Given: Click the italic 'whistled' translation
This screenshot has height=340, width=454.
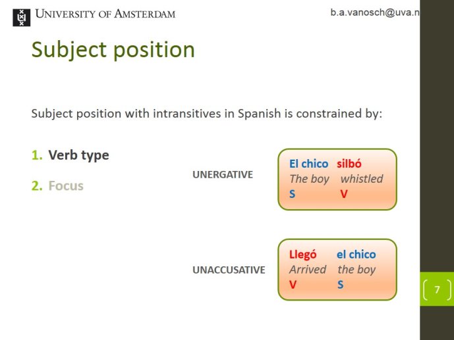Looking at the screenshot, I should (x=362, y=179).
